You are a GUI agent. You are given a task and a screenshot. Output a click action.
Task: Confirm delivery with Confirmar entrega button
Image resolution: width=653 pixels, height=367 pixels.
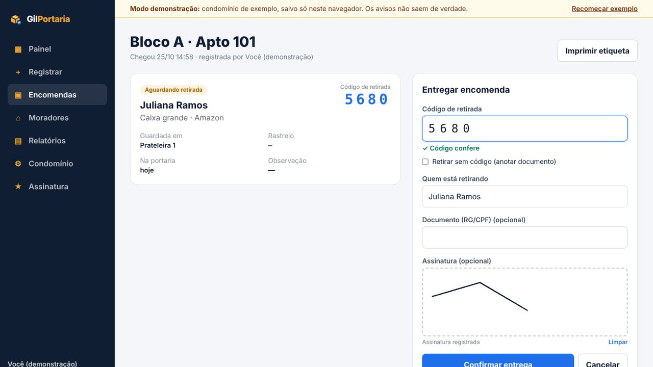coord(498,361)
